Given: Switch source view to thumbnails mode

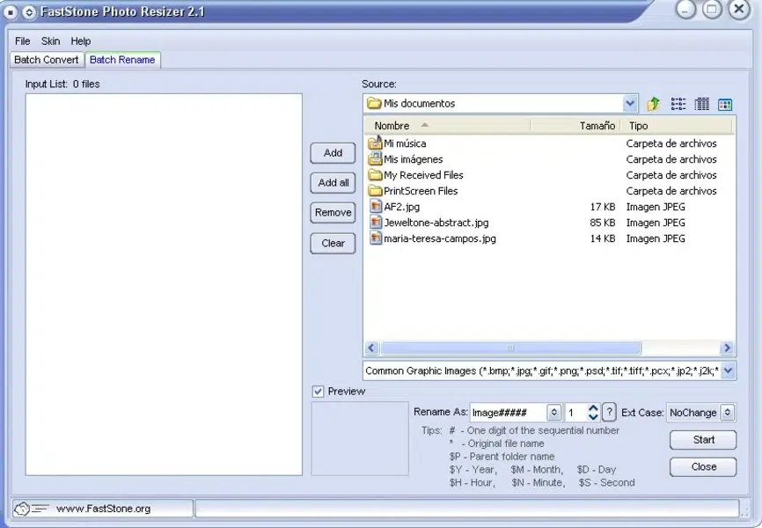Looking at the screenshot, I should pyautogui.click(x=725, y=104).
